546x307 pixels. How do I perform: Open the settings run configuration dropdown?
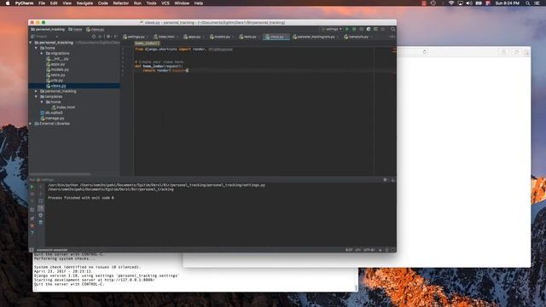(x=332, y=29)
